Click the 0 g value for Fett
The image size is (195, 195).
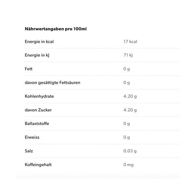click(x=127, y=69)
